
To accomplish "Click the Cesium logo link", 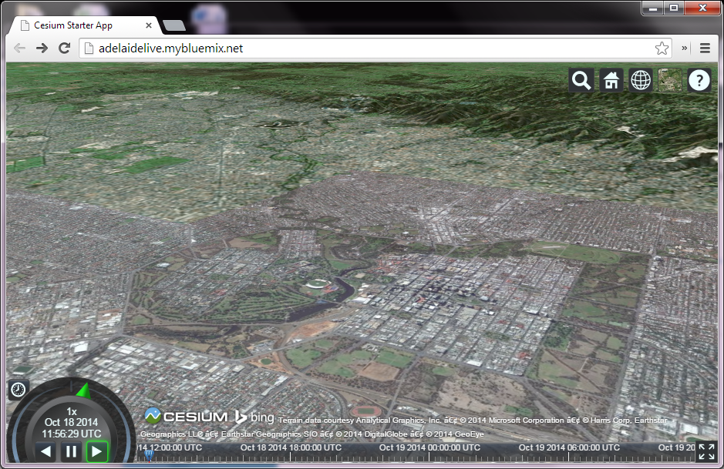I will 186,417.
